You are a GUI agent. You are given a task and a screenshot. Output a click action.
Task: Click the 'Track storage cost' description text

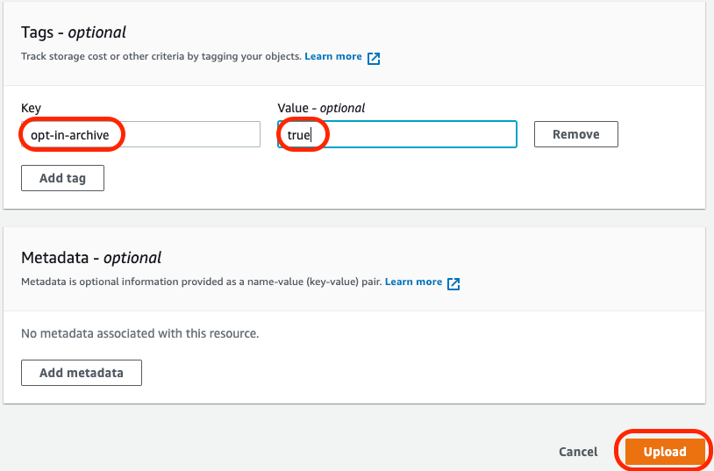click(161, 57)
